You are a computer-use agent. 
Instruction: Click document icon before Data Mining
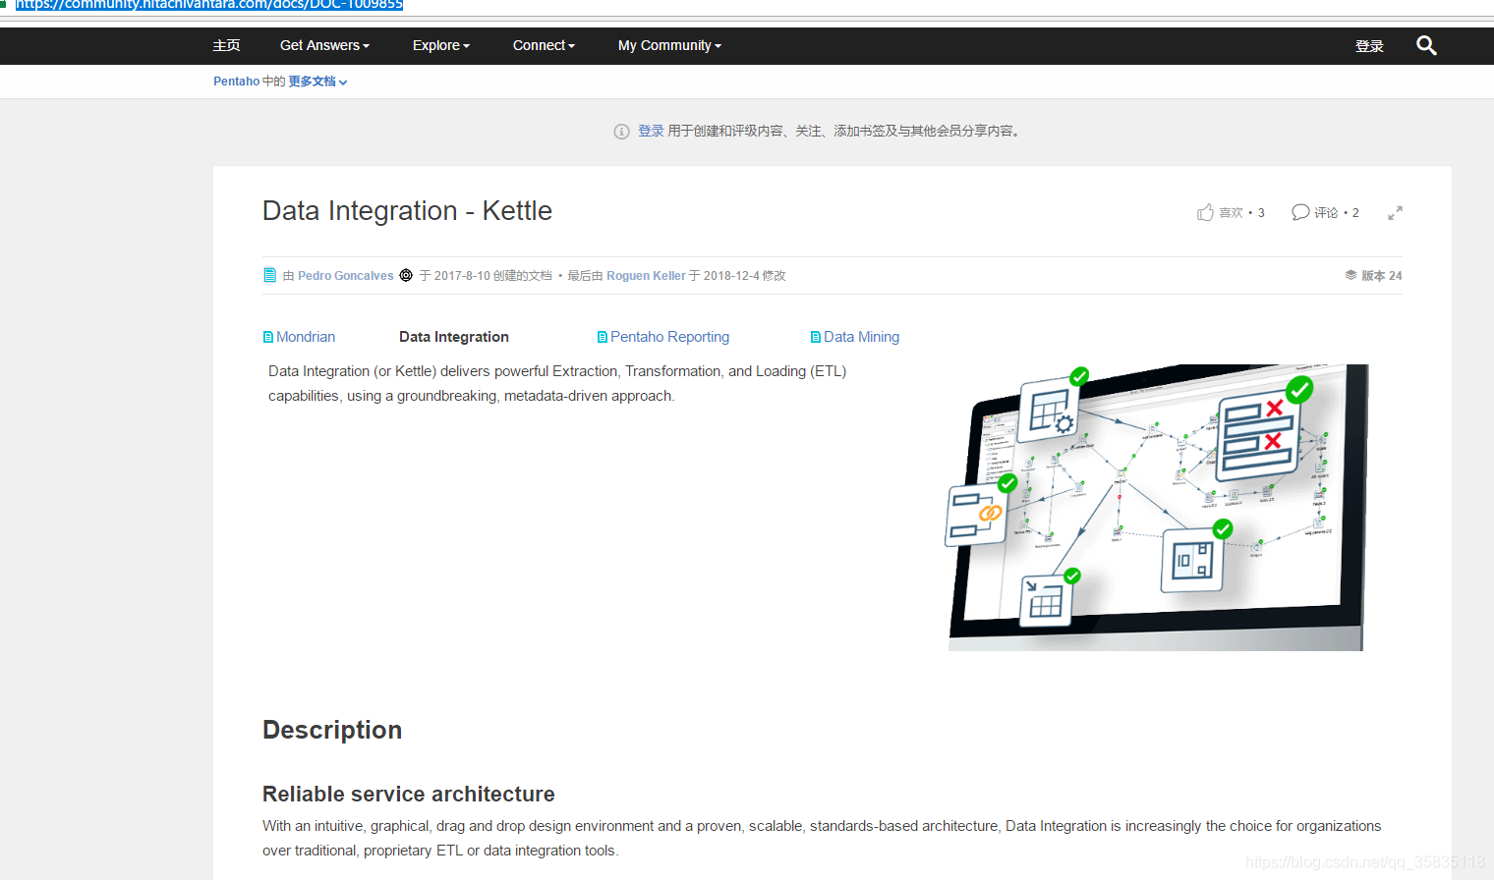tap(816, 337)
